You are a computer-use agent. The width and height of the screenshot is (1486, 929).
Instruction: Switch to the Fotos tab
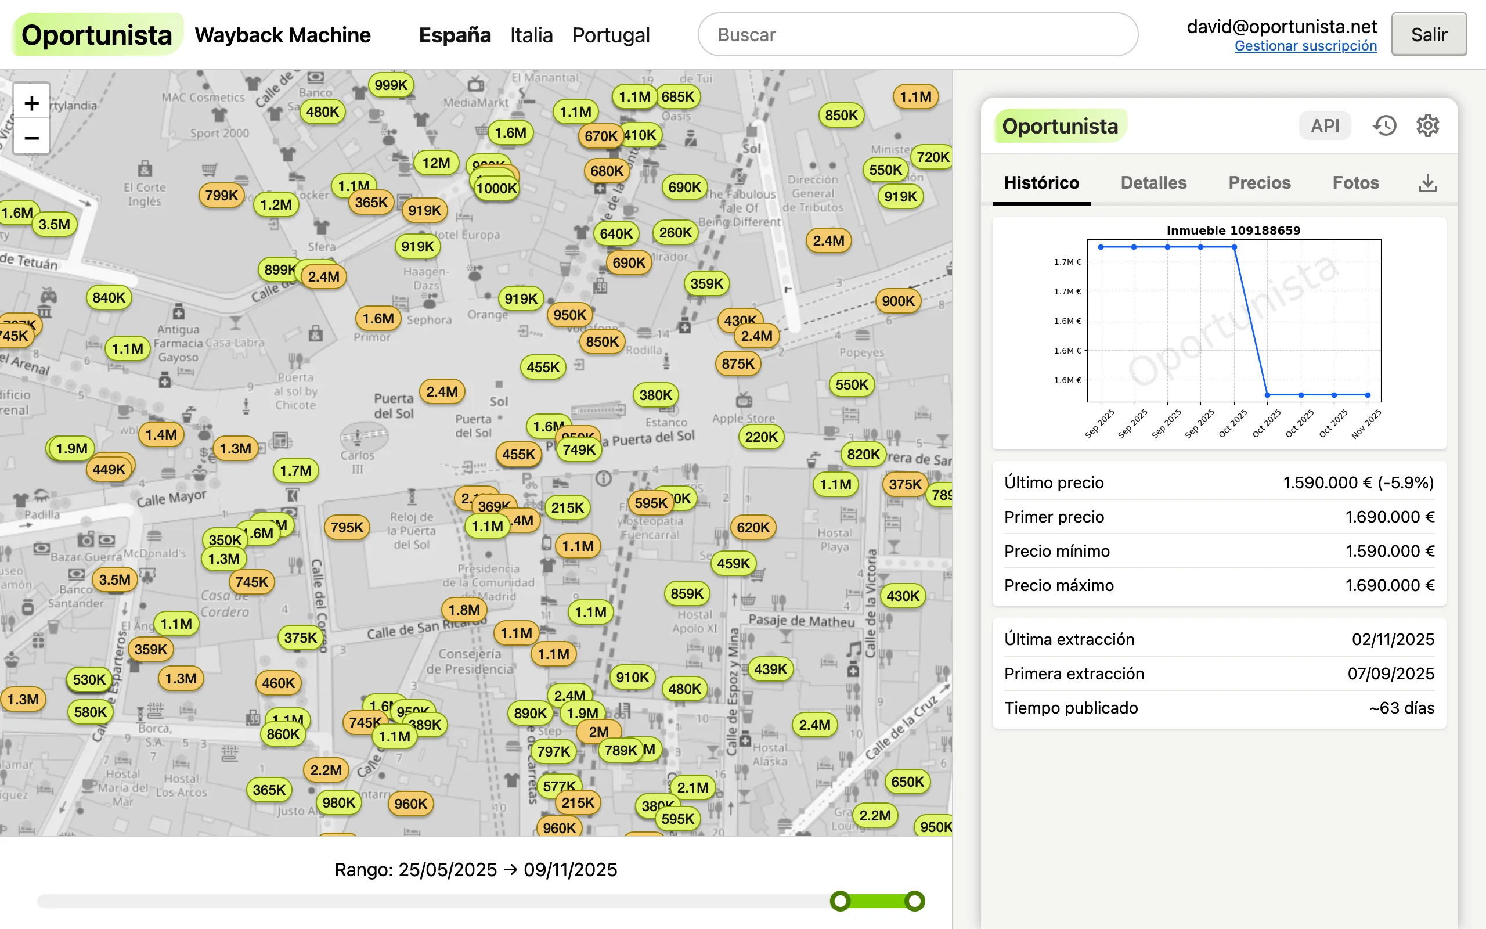[x=1355, y=182]
